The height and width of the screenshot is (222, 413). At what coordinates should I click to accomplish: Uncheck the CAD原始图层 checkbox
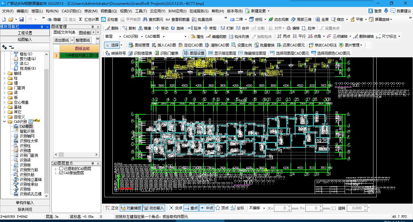[61, 173]
